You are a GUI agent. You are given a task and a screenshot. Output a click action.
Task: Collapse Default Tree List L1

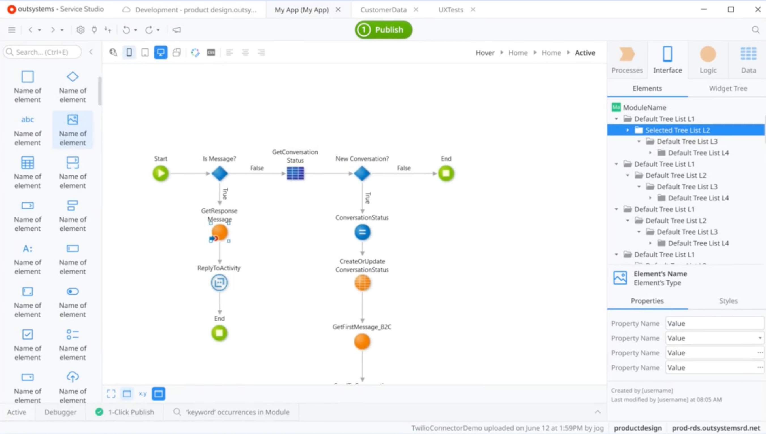coord(616,119)
